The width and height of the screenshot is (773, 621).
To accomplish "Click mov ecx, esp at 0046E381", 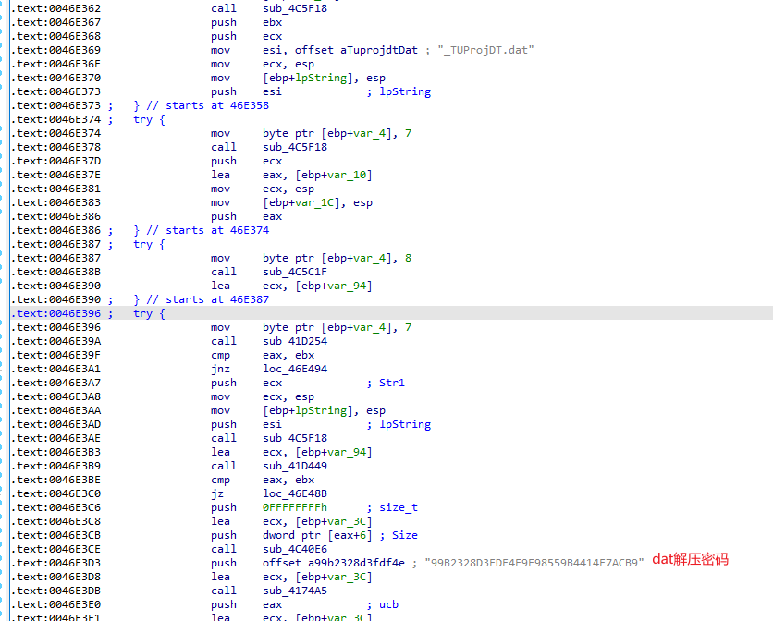I will [x=263, y=189].
